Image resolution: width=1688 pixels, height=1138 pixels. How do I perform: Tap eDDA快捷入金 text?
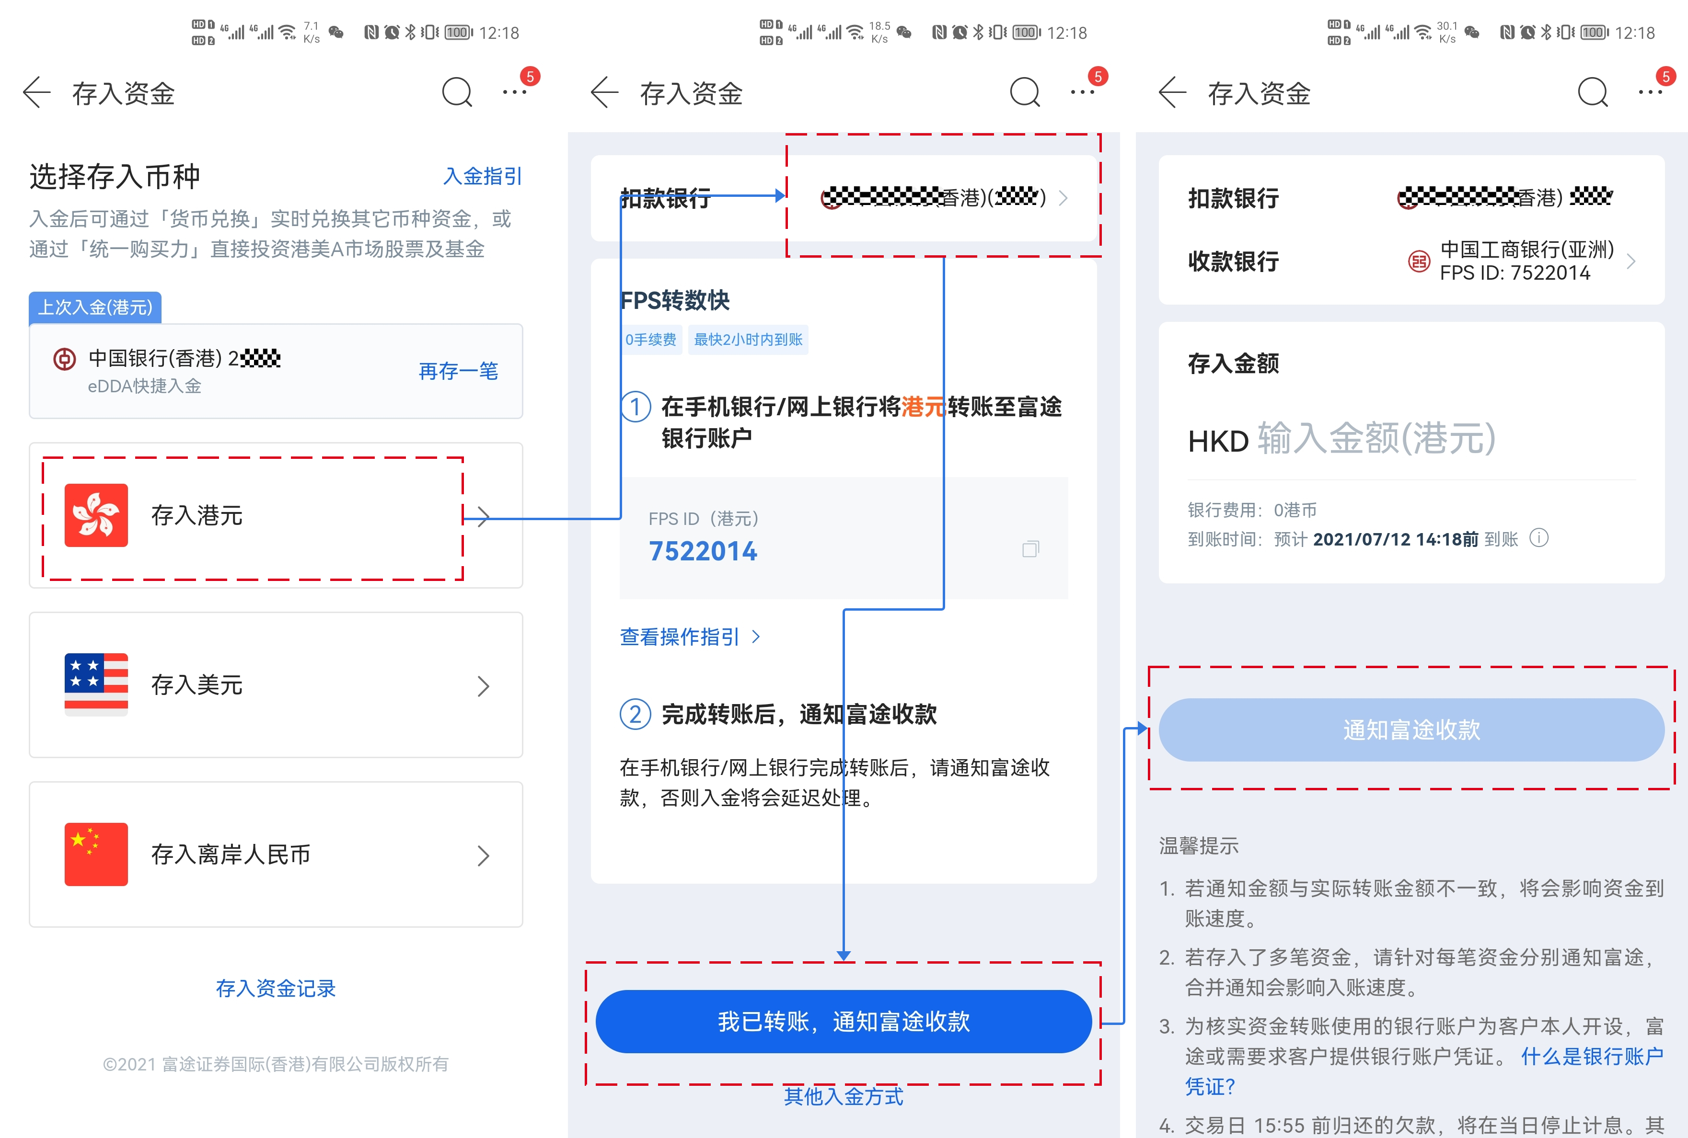(x=144, y=386)
